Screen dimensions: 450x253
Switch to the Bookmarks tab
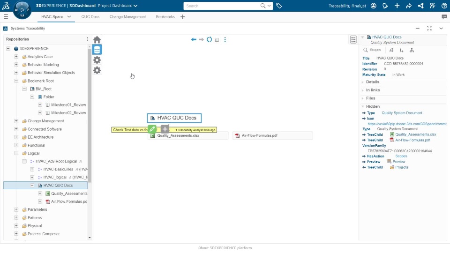[165, 17]
